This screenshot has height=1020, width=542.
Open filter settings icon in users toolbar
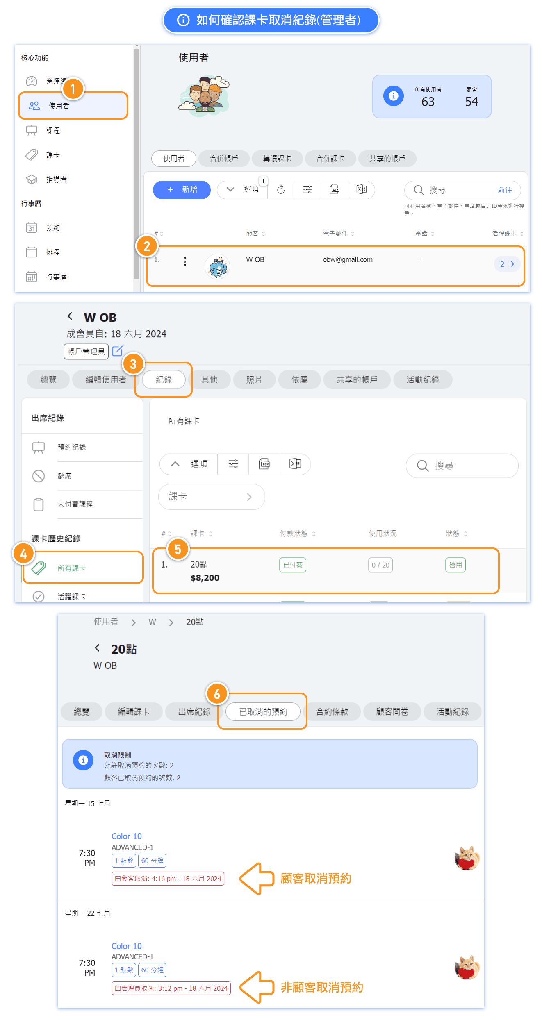pos(307,190)
